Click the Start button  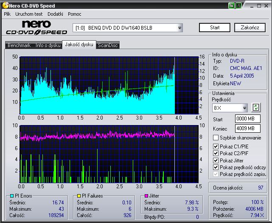pyautogui.click(x=215, y=28)
